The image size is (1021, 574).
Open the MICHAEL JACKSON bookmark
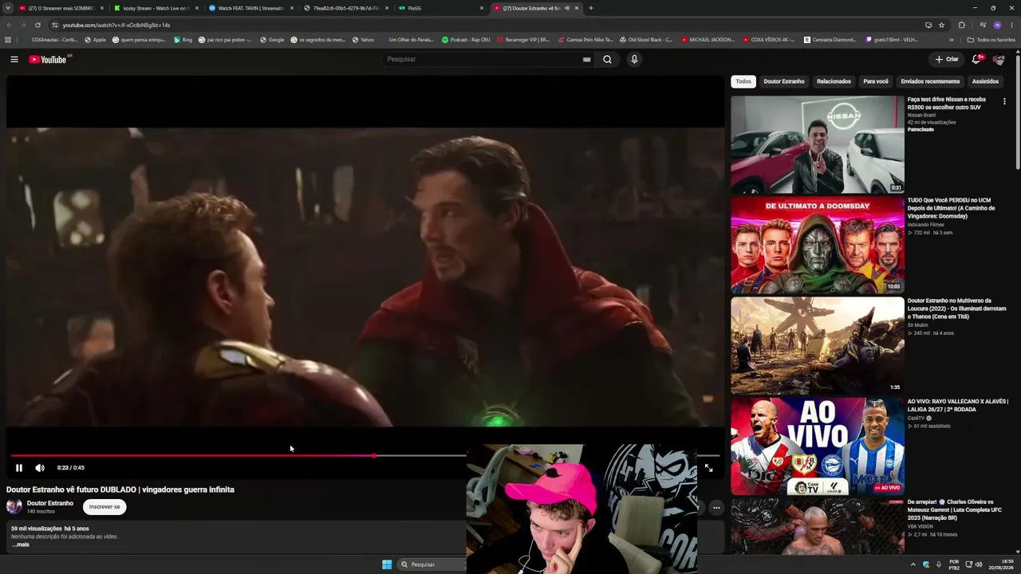pyautogui.click(x=708, y=40)
